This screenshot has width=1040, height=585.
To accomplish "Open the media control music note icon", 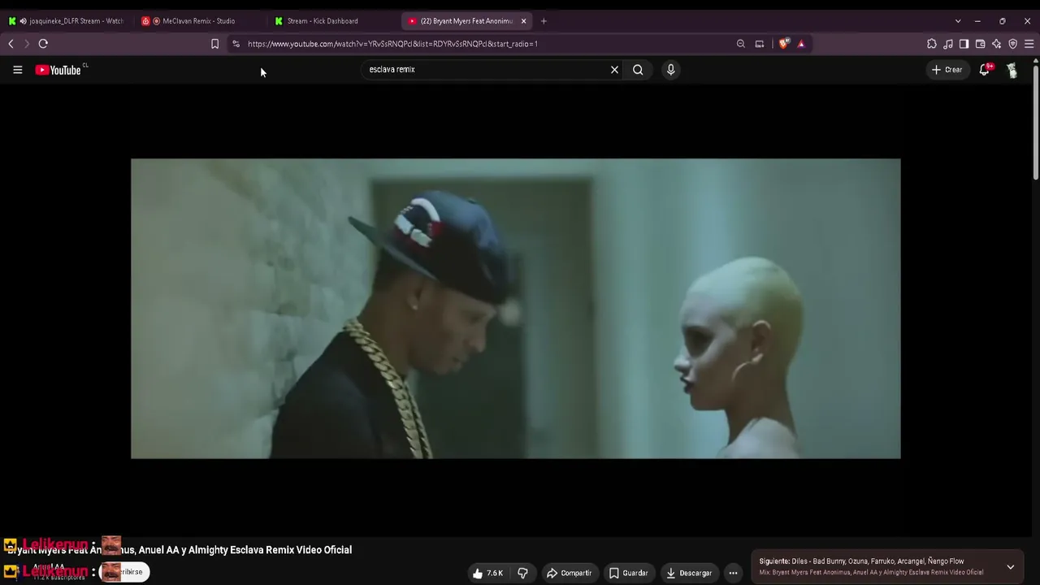I will (948, 44).
